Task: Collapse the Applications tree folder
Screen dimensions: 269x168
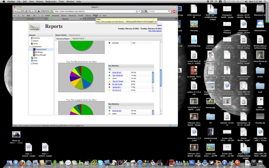Action: coord(30,46)
